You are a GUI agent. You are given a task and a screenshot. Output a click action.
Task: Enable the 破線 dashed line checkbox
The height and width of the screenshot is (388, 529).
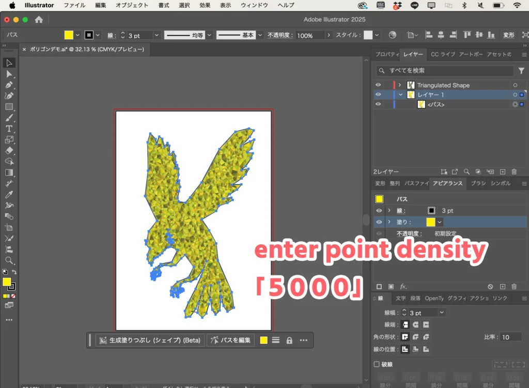377,364
